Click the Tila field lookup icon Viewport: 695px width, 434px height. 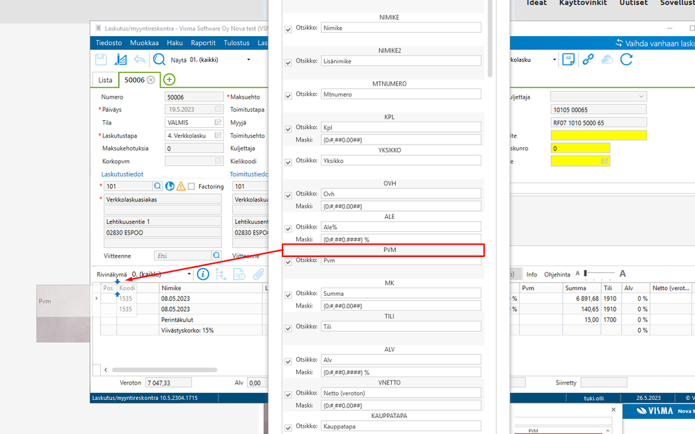pyautogui.click(x=218, y=122)
